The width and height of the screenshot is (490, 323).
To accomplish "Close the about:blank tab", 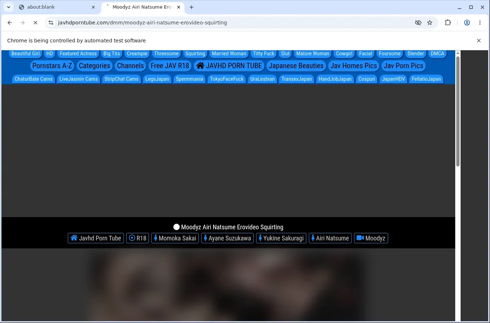I will [x=94, y=7].
